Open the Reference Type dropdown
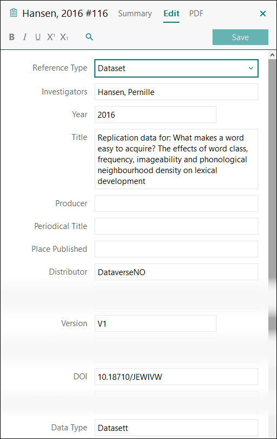The height and width of the screenshot is (439, 277). pos(176,68)
